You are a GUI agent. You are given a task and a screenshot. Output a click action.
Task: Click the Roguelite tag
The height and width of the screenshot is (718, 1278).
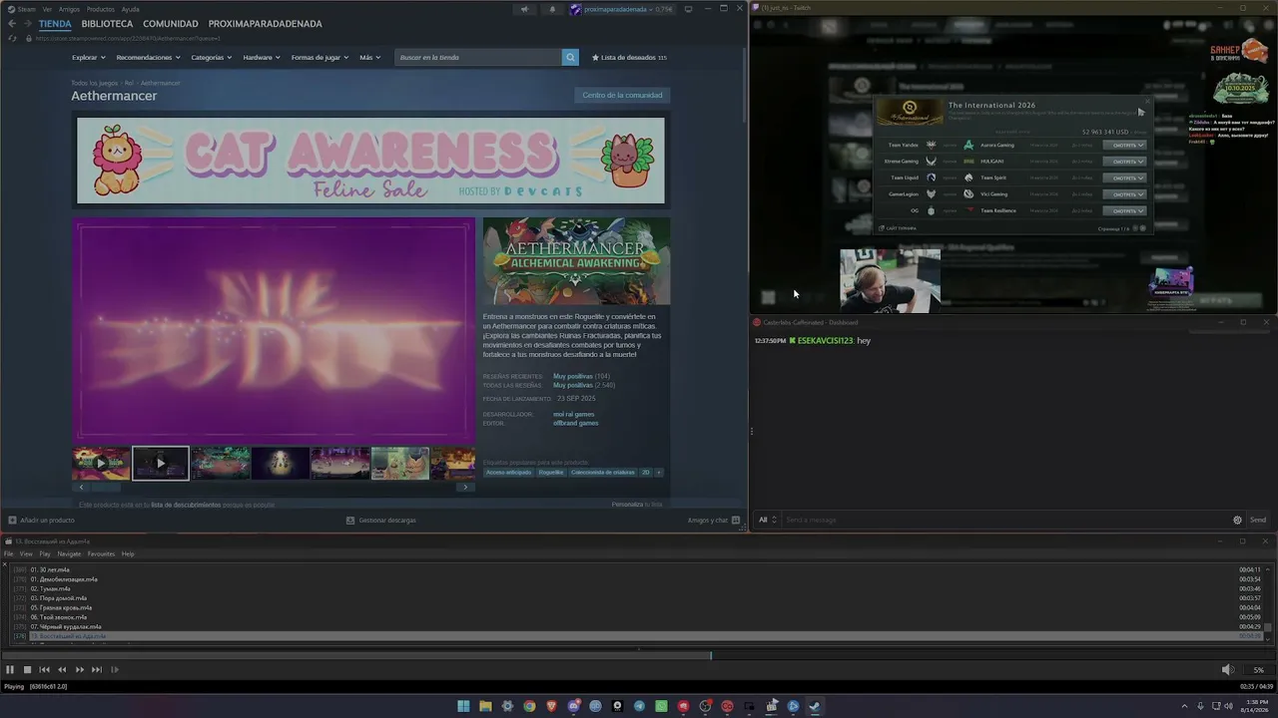tap(551, 473)
